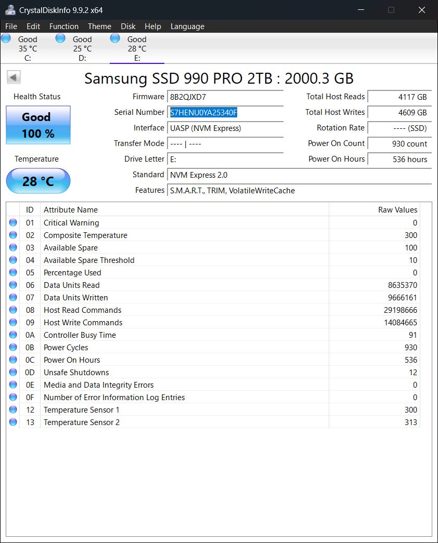Select the Critical Warning attribute name

pyautogui.click(x=71, y=223)
